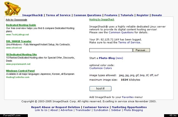
Task: Open the Windows Control Panel ad
Action: 20,71
